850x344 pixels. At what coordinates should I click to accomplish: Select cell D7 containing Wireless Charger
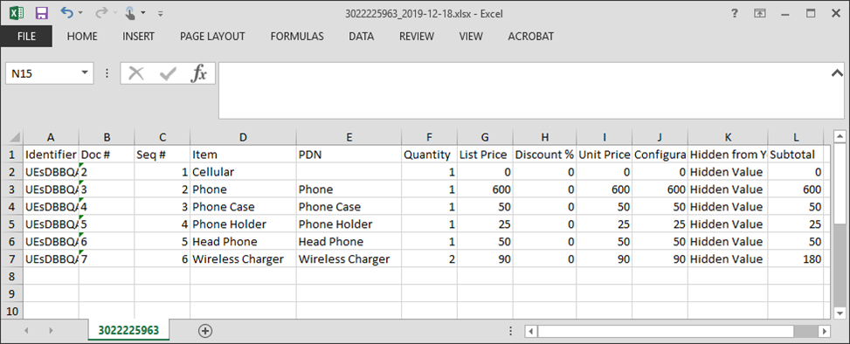tap(243, 259)
